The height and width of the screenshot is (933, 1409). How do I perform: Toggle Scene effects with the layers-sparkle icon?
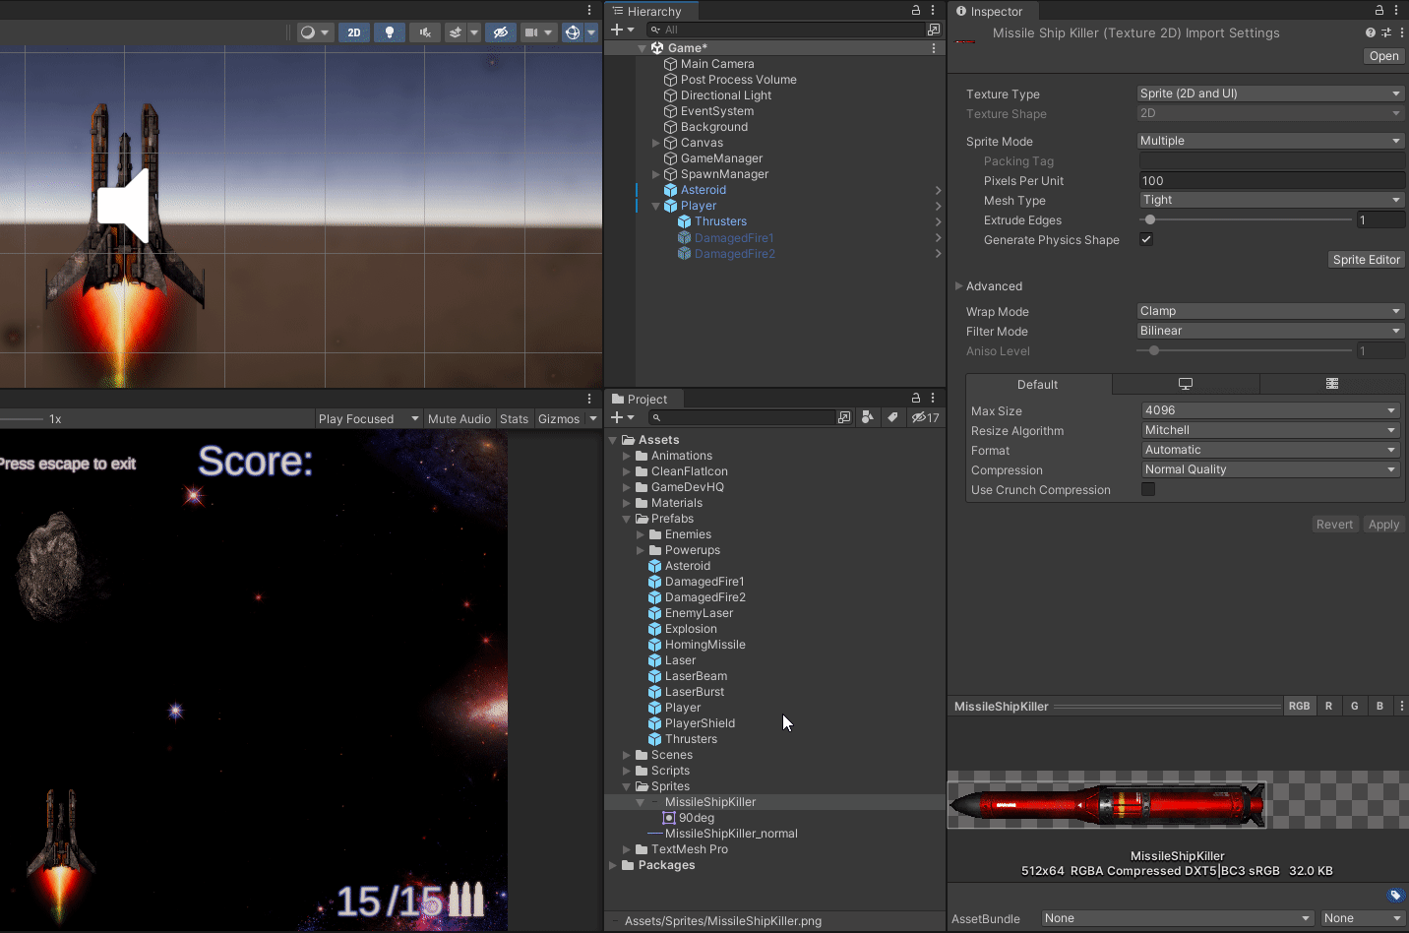tap(456, 32)
